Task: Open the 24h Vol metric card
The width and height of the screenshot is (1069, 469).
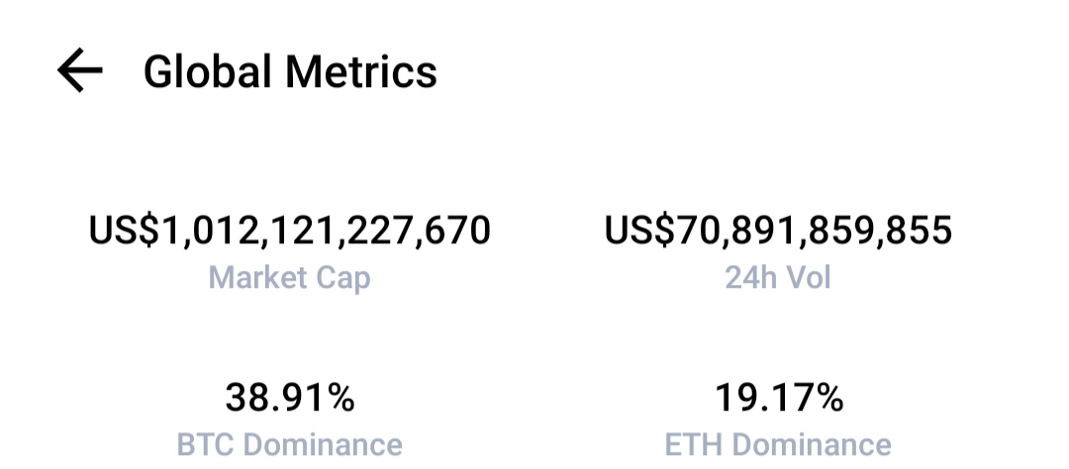Action: (x=779, y=251)
